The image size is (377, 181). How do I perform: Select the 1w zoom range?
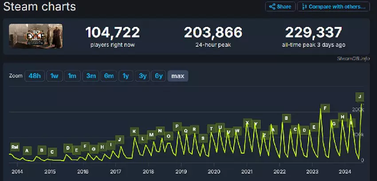click(54, 76)
